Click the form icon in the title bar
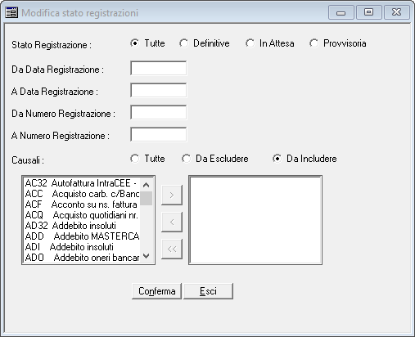 (11, 12)
